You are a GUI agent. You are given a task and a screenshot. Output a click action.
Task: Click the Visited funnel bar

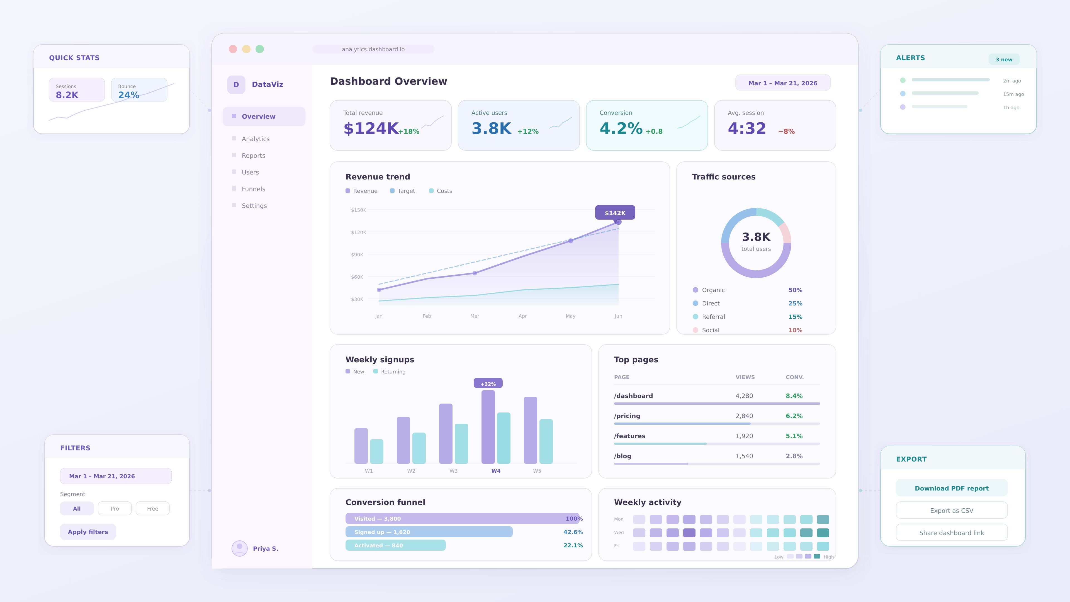pos(462,518)
